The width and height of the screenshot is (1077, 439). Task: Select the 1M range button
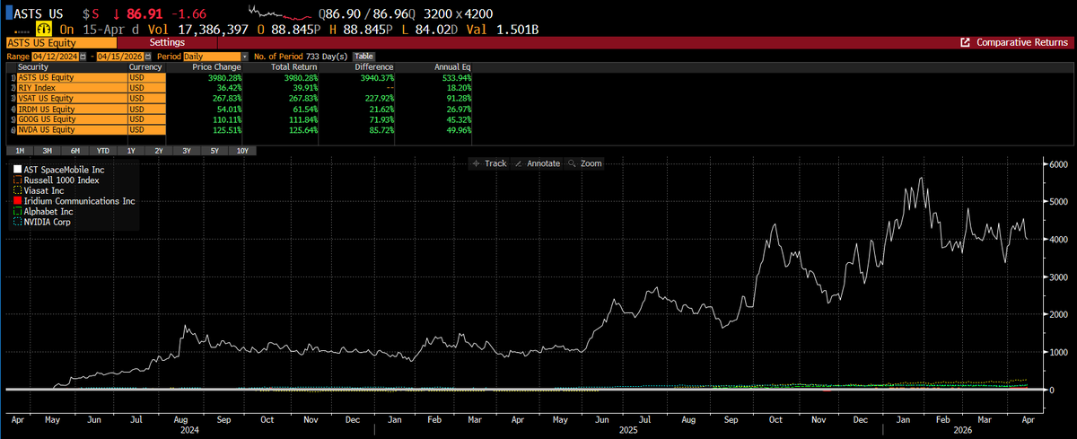tap(19, 150)
